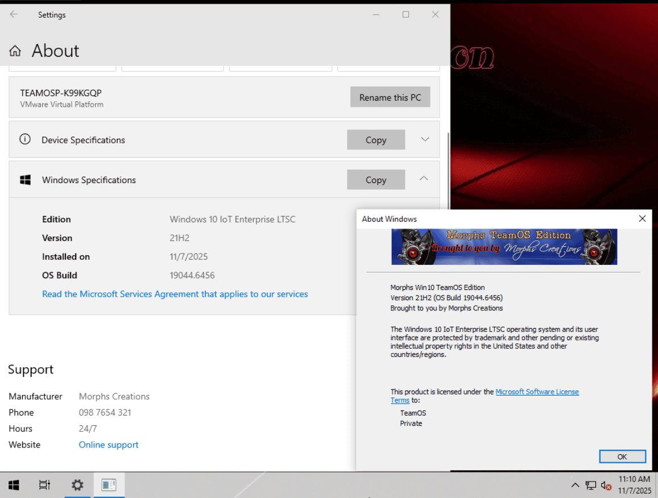Click the About Windows taskbar app icon
This screenshot has height=498, width=658.
(x=109, y=485)
